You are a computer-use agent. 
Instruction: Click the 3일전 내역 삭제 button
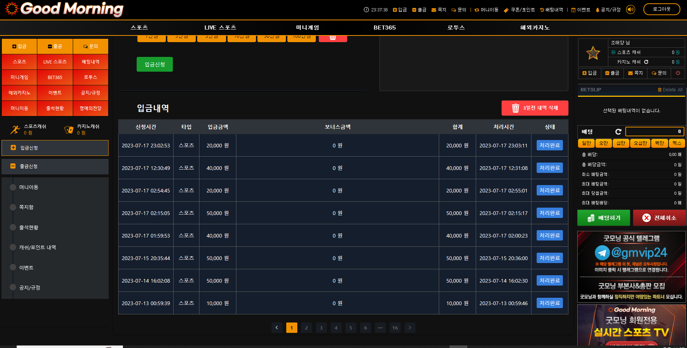534,108
